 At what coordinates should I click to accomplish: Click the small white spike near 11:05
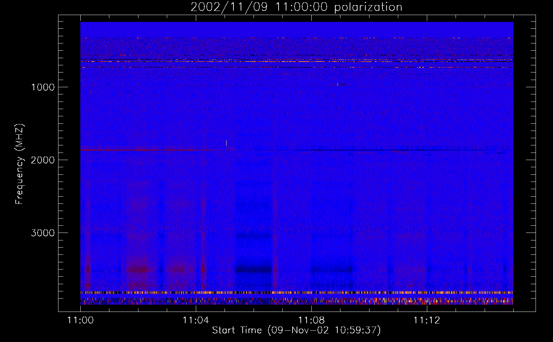(x=226, y=143)
